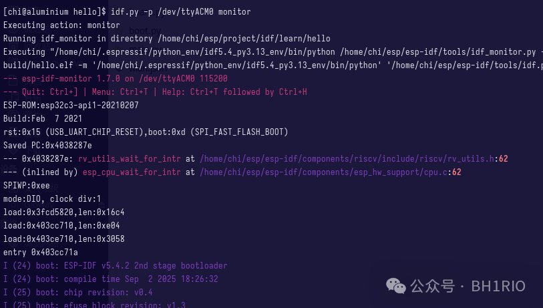Click the rv_utils_wait_for_intr function name
Image resolution: width=543 pixels, height=308 pixels.
(129, 159)
